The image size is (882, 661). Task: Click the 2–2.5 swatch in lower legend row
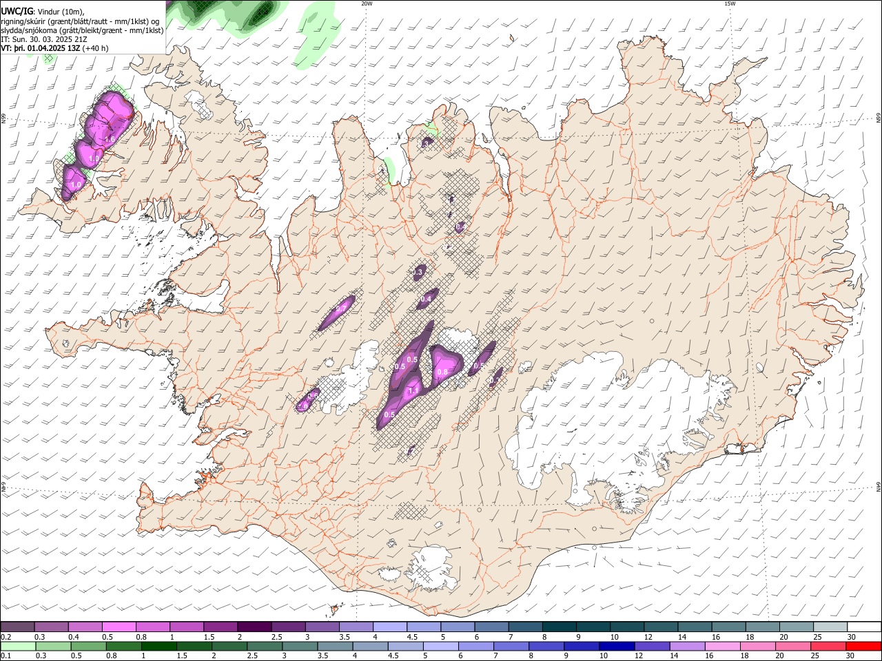[x=229, y=646]
